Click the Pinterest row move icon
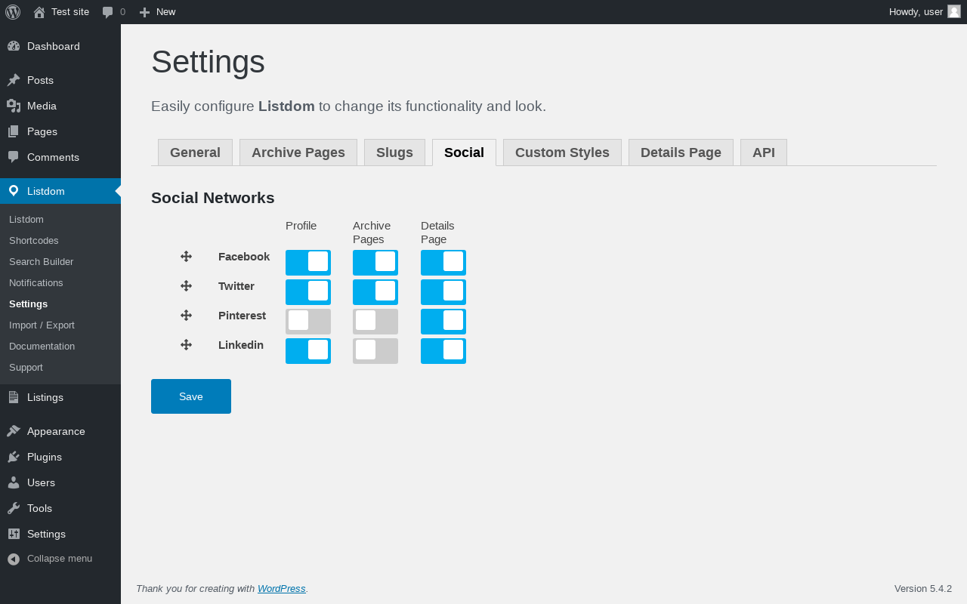This screenshot has height=604, width=967. pos(186,316)
